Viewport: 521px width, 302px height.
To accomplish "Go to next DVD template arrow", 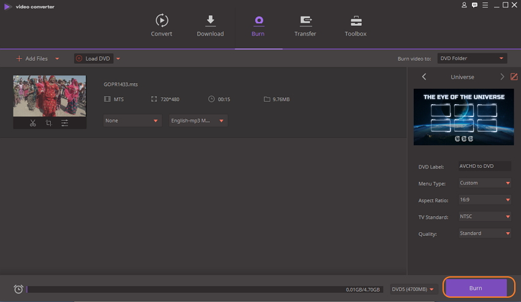I will (x=502, y=77).
